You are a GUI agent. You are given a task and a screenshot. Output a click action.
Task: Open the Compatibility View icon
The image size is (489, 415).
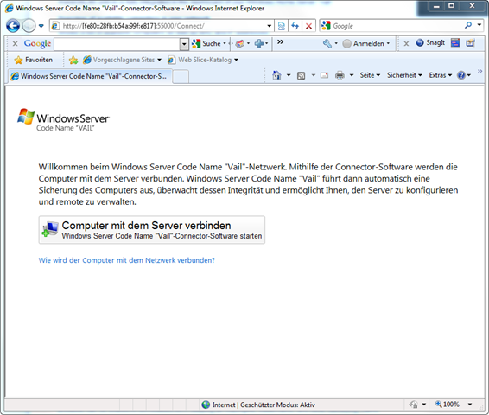coord(282,26)
